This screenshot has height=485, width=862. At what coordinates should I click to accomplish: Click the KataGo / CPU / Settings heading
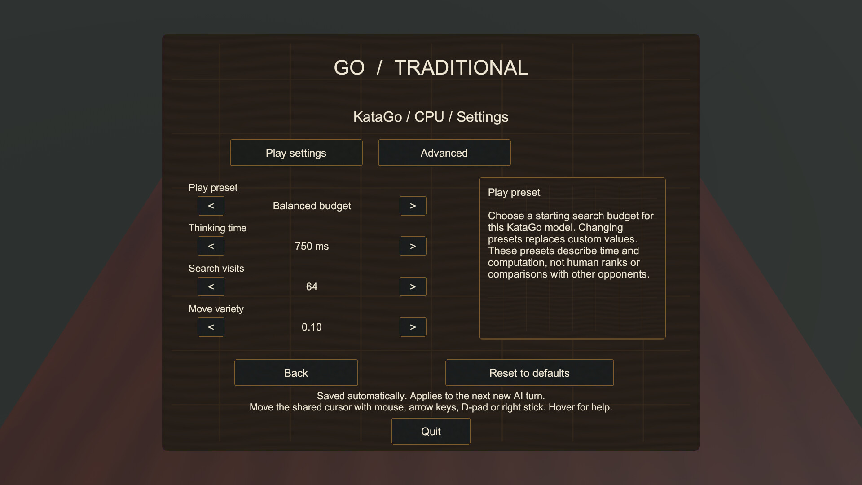(x=431, y=117)
